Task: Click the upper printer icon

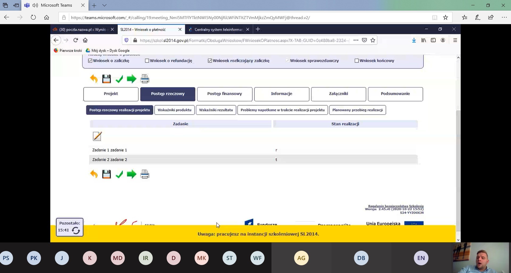Action: (x=145, y=79)
